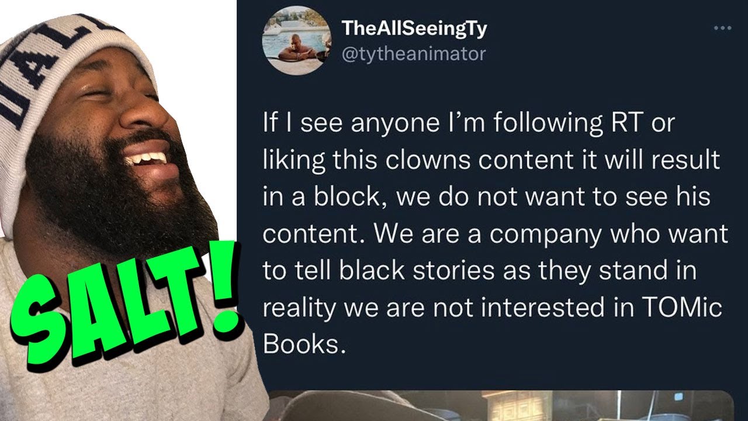This screenshot has height=421, width=748.
Task: Open the tweet's three-dot more options menu
Action: 722,29
